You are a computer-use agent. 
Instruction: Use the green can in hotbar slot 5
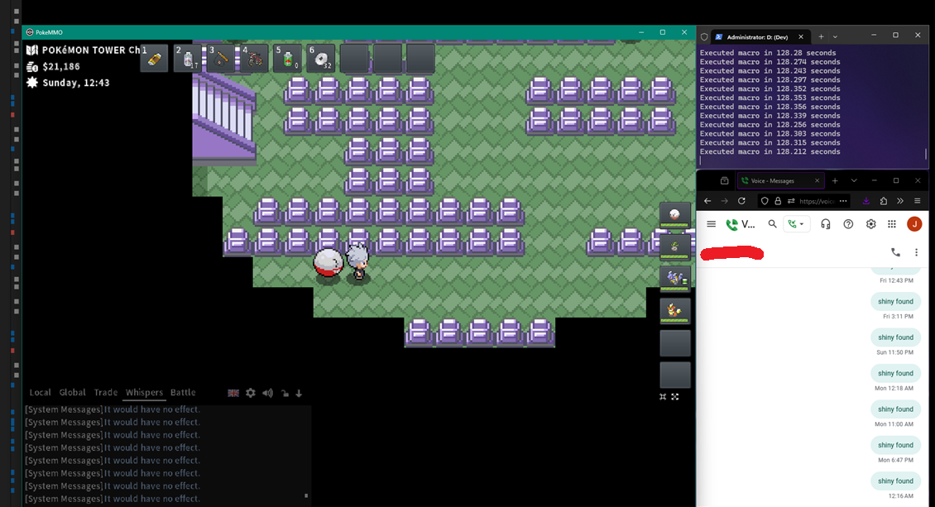(288, 59)
